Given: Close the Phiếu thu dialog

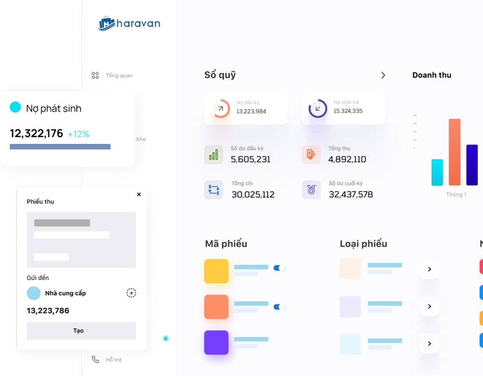Looking at the screenshot, I should click(139, 194).
